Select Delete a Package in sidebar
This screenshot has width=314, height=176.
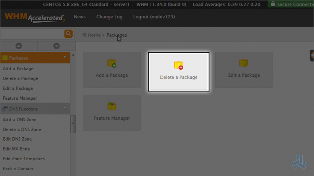pyautogui.click(x=21, y=78)
